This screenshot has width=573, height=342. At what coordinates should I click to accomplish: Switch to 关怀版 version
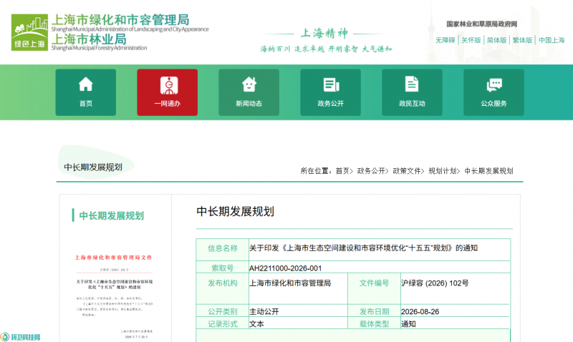(x=471, y=40)
